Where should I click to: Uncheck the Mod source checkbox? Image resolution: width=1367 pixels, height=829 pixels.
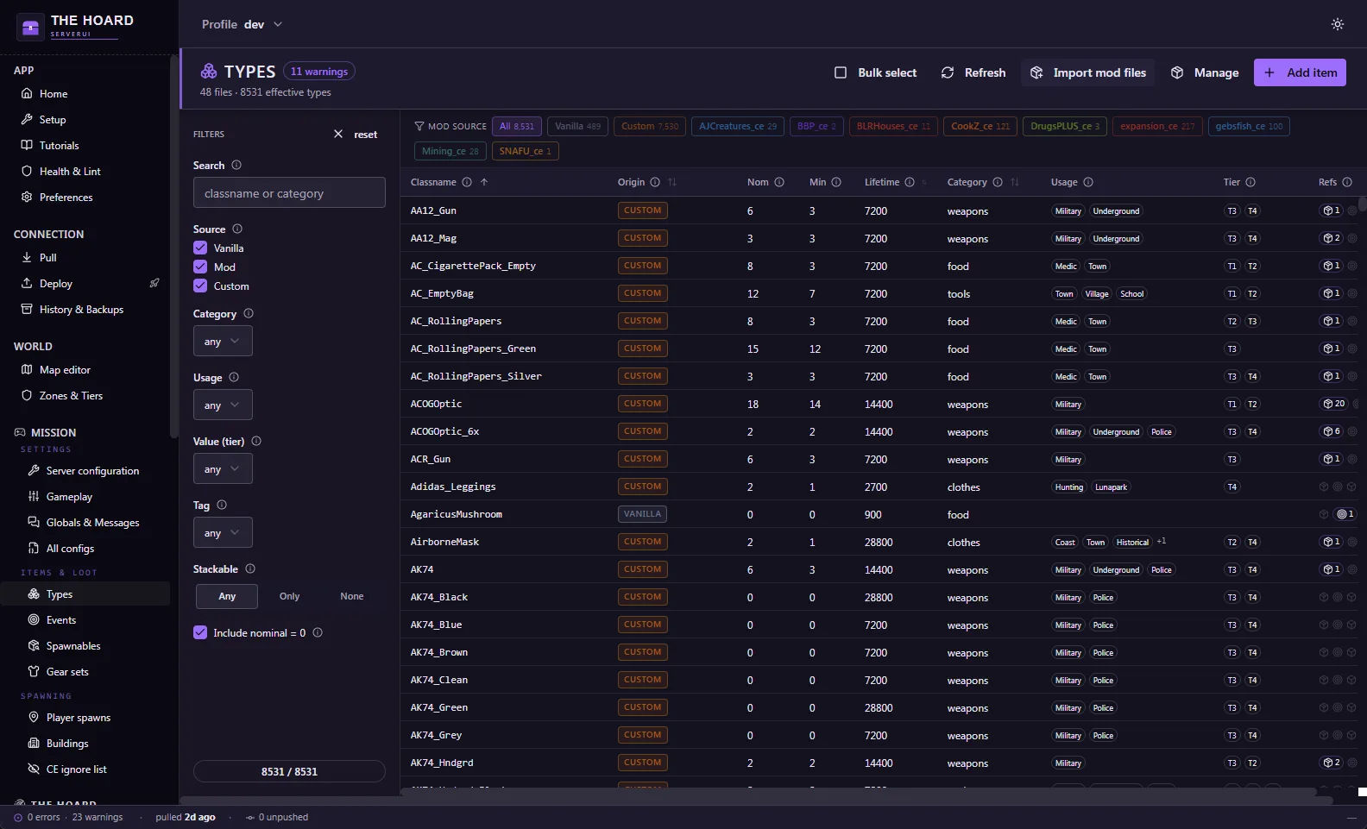(200, 267)
